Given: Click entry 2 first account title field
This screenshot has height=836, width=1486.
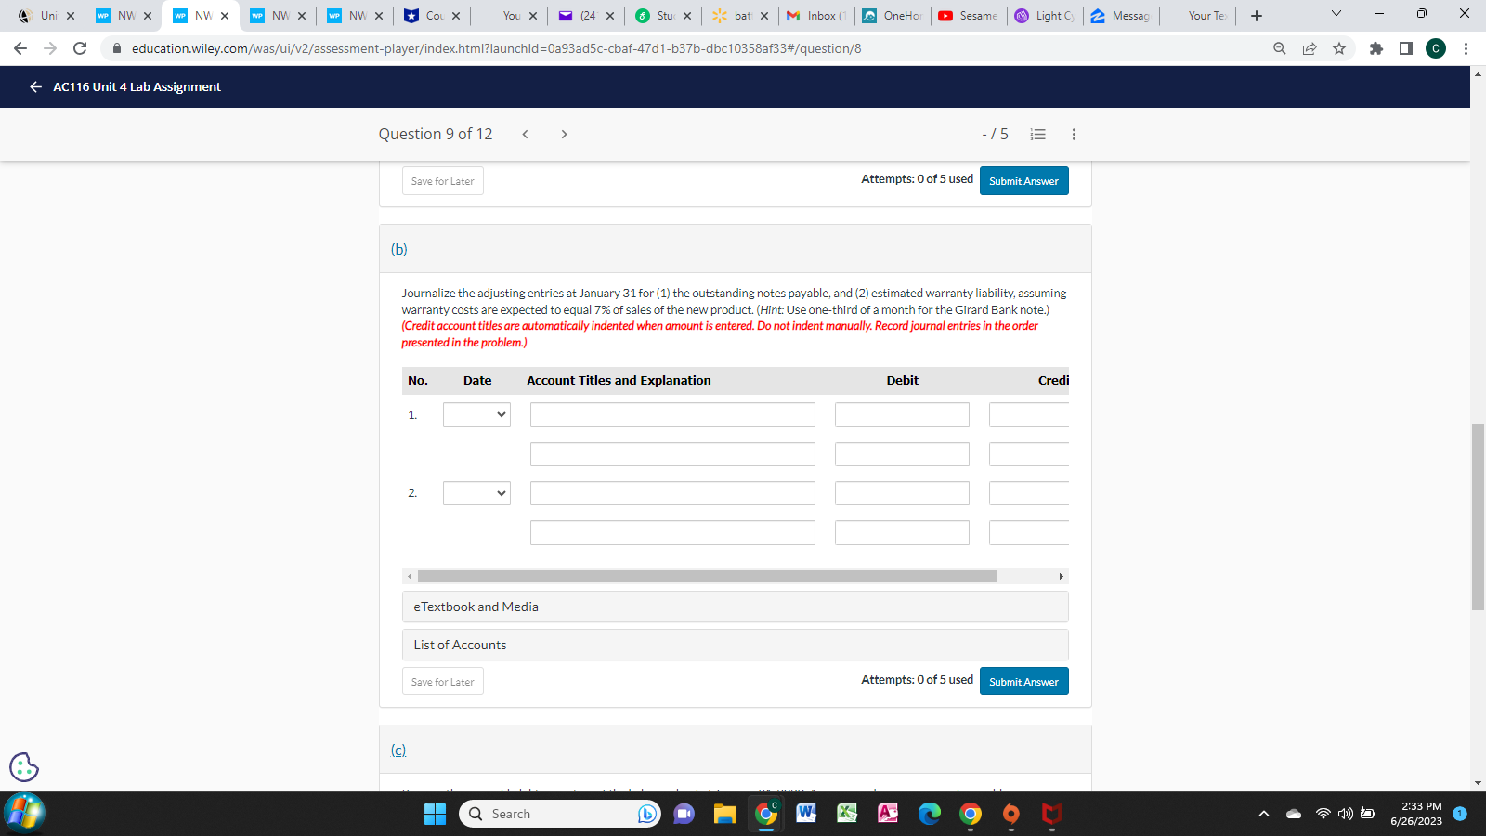Looking at the screenshot, I should click(672, 493).
